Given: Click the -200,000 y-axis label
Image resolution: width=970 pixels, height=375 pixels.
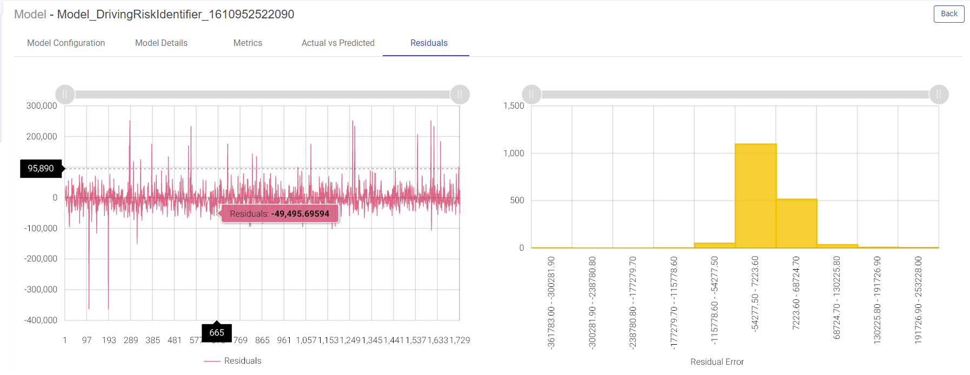Looking at the screenshot, I should pyautogui.click(x=41, y=259).
